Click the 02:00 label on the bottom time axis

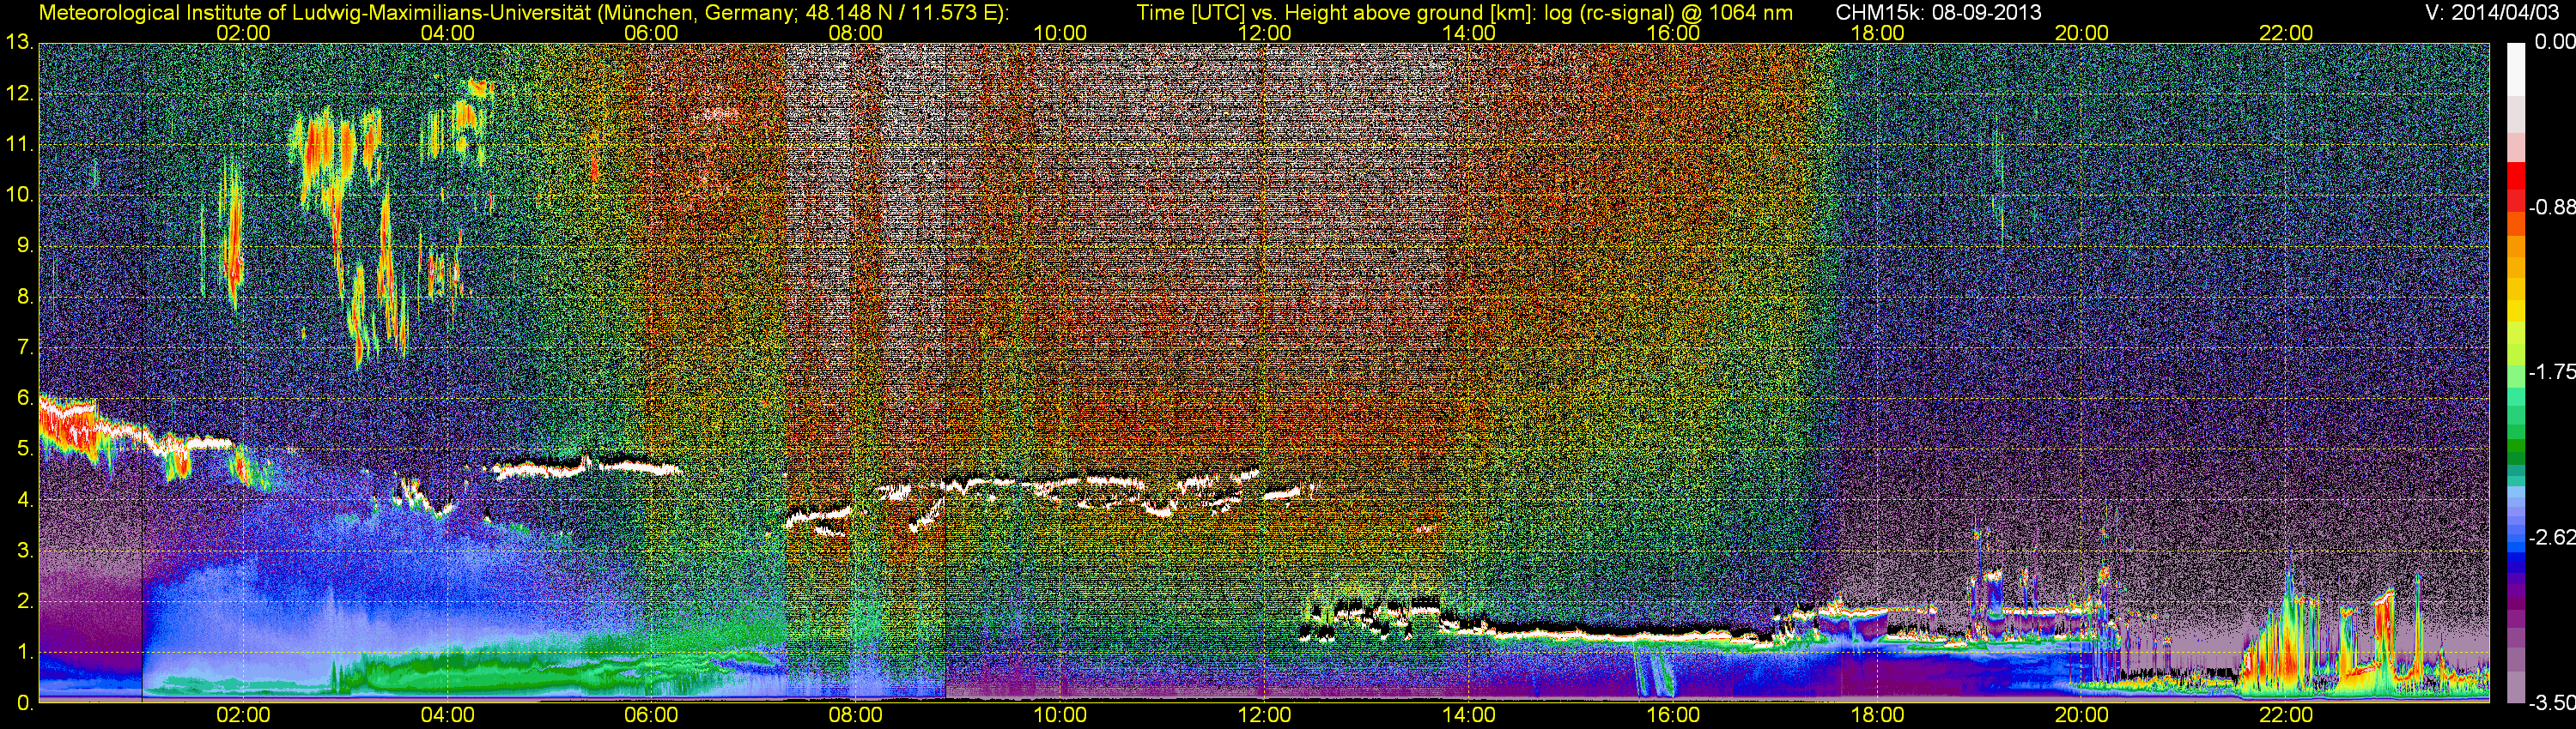point(243,715)
